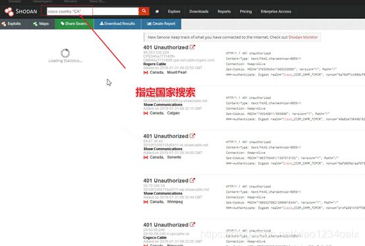Click Shaw Communications in the Calgary result

[x=163, y=105]
